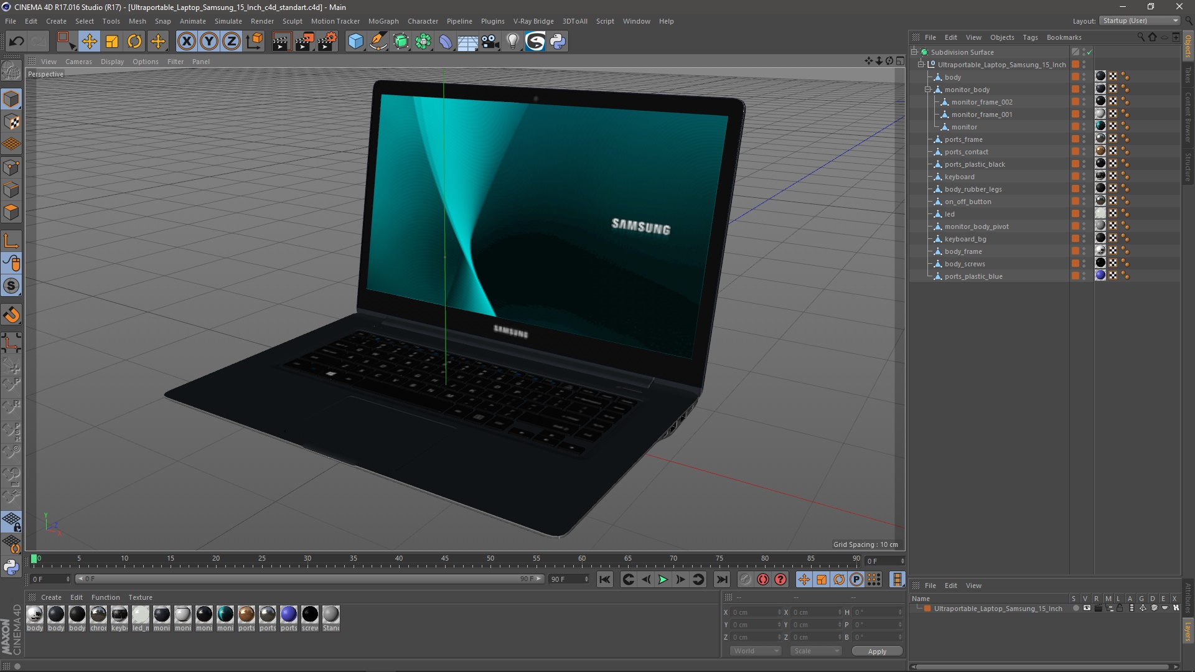
Task: Open the Simulate menu
Action: coord(228,21)
